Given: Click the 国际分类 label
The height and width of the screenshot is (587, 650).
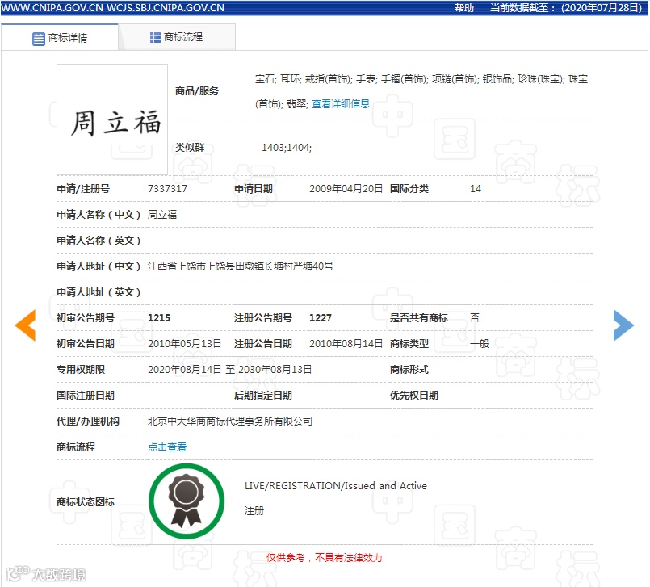Looking at the screenshot, I should [409, 189].
